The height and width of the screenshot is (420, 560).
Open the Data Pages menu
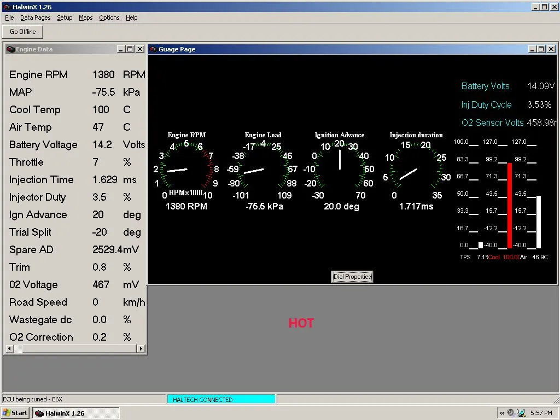click(35, 17)
